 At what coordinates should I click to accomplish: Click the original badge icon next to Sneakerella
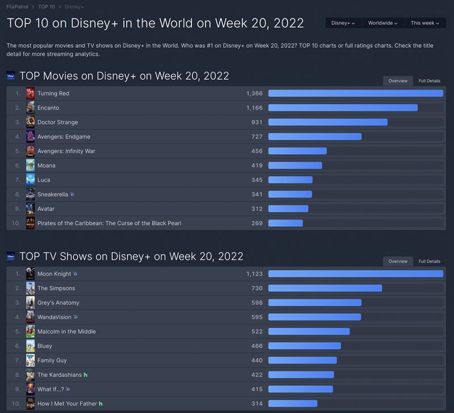[72, 195]
